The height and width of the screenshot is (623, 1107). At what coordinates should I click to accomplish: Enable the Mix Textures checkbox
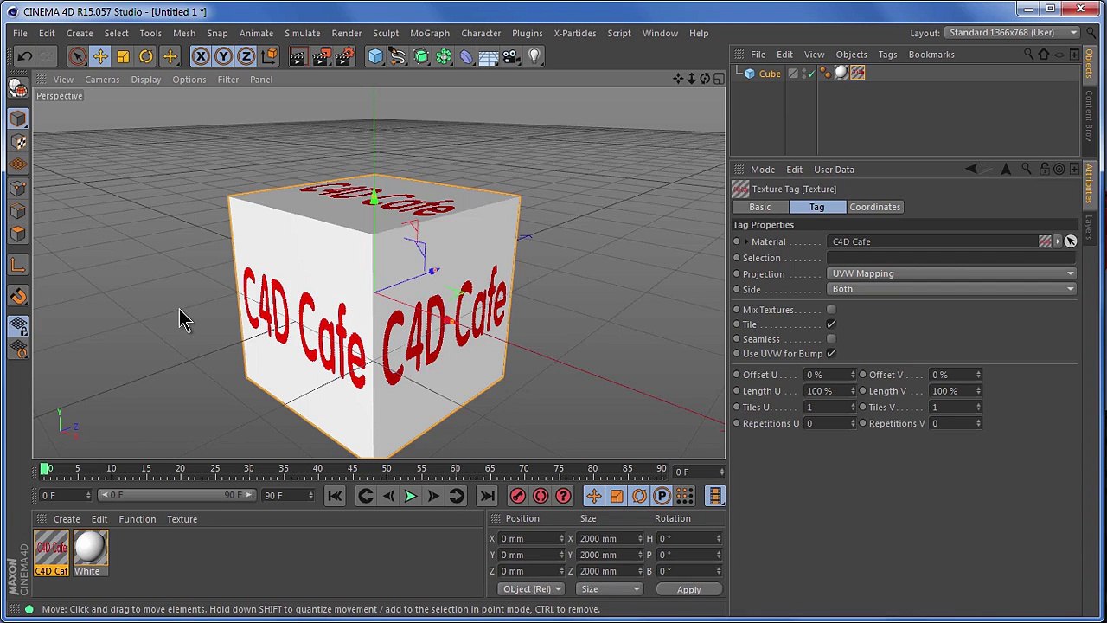[x=831, y=310]
